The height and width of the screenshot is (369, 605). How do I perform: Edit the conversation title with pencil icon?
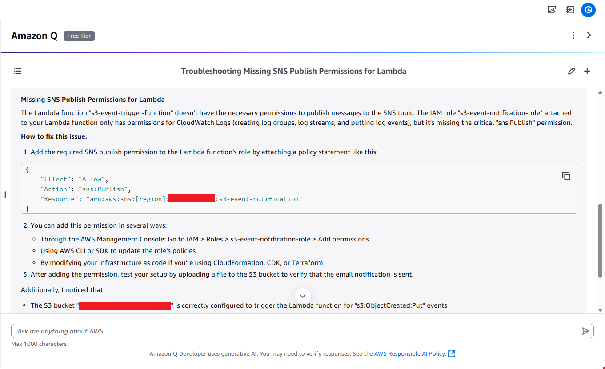tap(572, 71)
